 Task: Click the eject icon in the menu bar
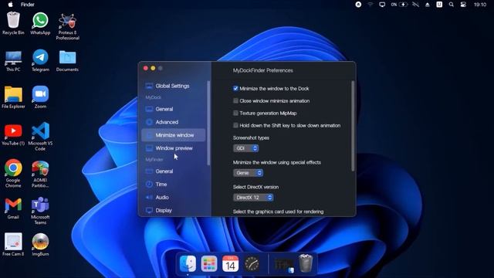pos(427,5)
